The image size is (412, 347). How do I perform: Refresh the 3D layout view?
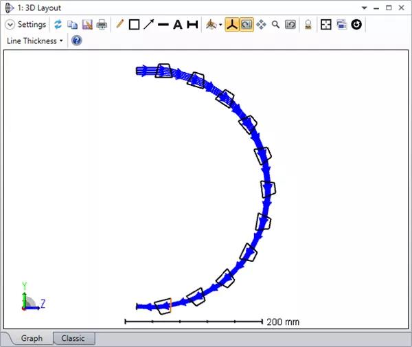click(58, 25)
